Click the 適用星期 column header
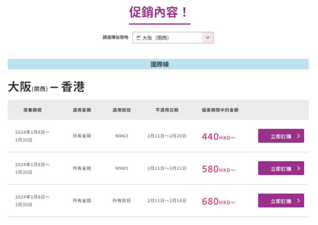The height and width of the screenshot is (225, 318). tap(82, 110)
